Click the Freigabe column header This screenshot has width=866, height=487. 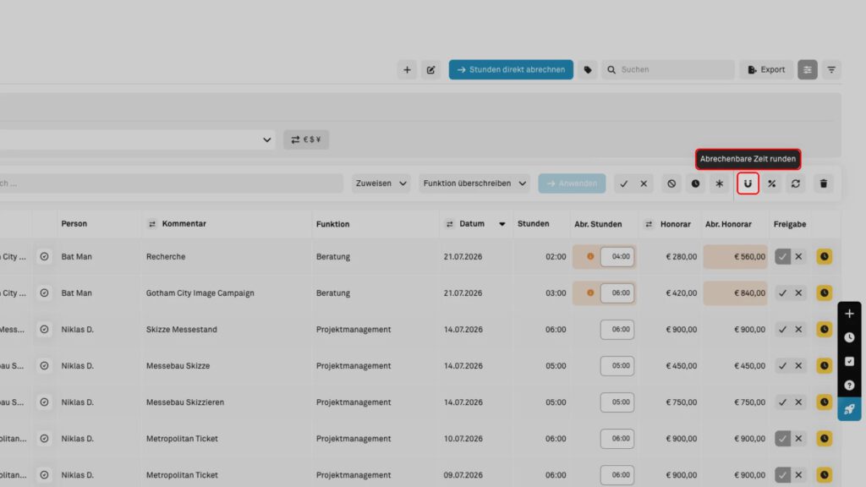click(x=790, y=224)
